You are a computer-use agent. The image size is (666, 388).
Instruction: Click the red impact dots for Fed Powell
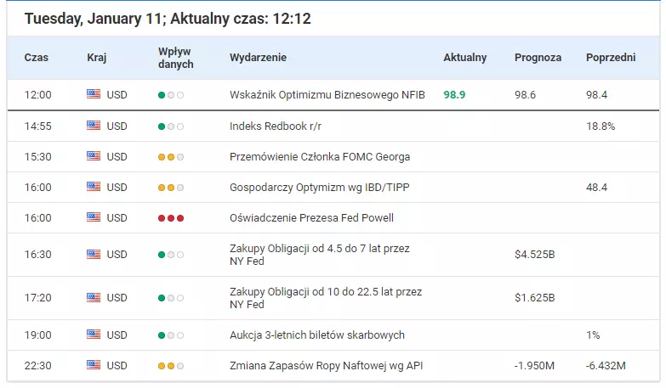[x=171, y=218]
